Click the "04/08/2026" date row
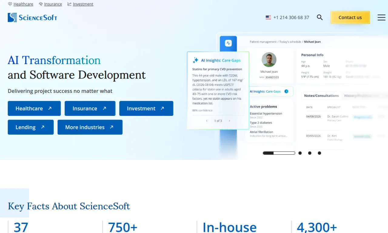Viewport: 388px width, 233px height. point(313,116)
